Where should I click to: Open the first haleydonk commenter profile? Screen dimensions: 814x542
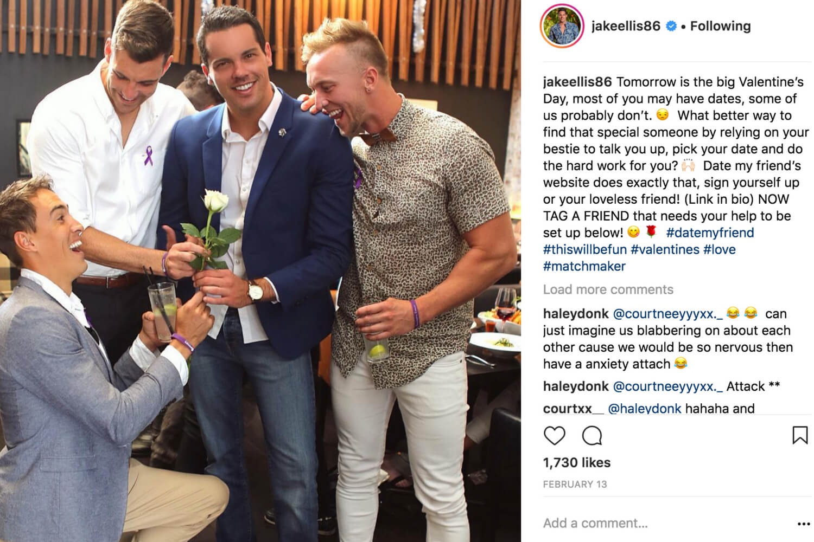click(576, 314)
